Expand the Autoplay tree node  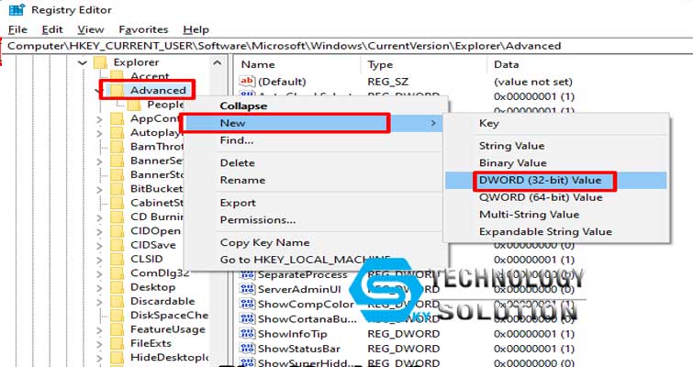99,133
